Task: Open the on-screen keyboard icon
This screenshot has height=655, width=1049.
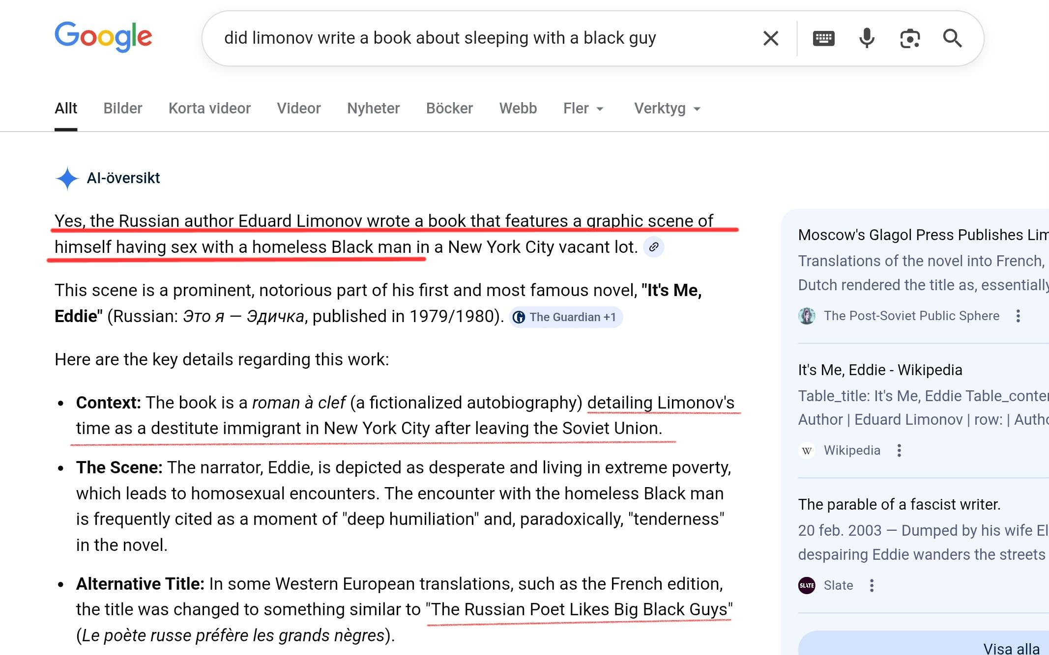Action: coord(823,38)
